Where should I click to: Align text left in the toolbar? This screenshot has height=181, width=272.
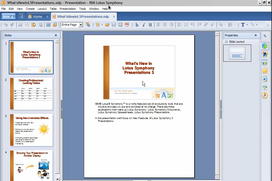tap(158, 25)
